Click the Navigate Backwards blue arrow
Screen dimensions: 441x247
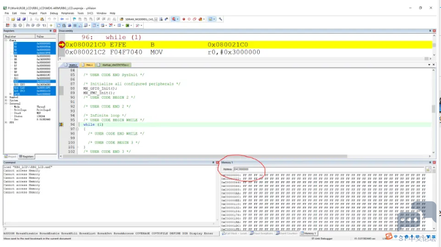62,19
